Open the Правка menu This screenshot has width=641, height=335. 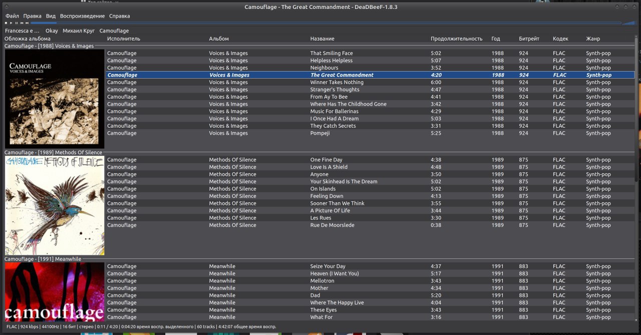tap(33, 16)
